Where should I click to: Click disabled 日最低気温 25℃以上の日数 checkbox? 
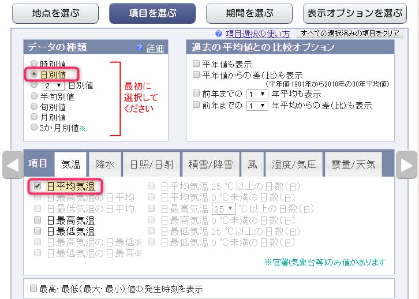[x=151, y=231]
